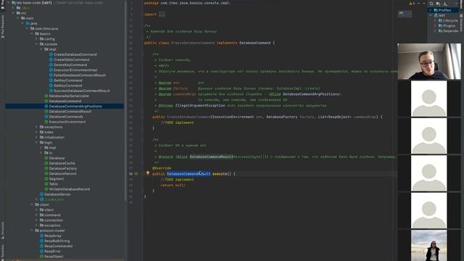Image resolution: width=464 pixels, height=261 pixels.
Task: Click the DatabaseServer class icon
Action: [42, 194]
